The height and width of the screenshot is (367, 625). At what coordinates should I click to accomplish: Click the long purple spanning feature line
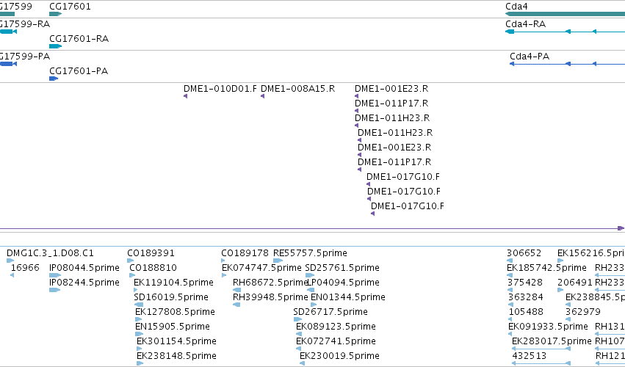[312, 228]
